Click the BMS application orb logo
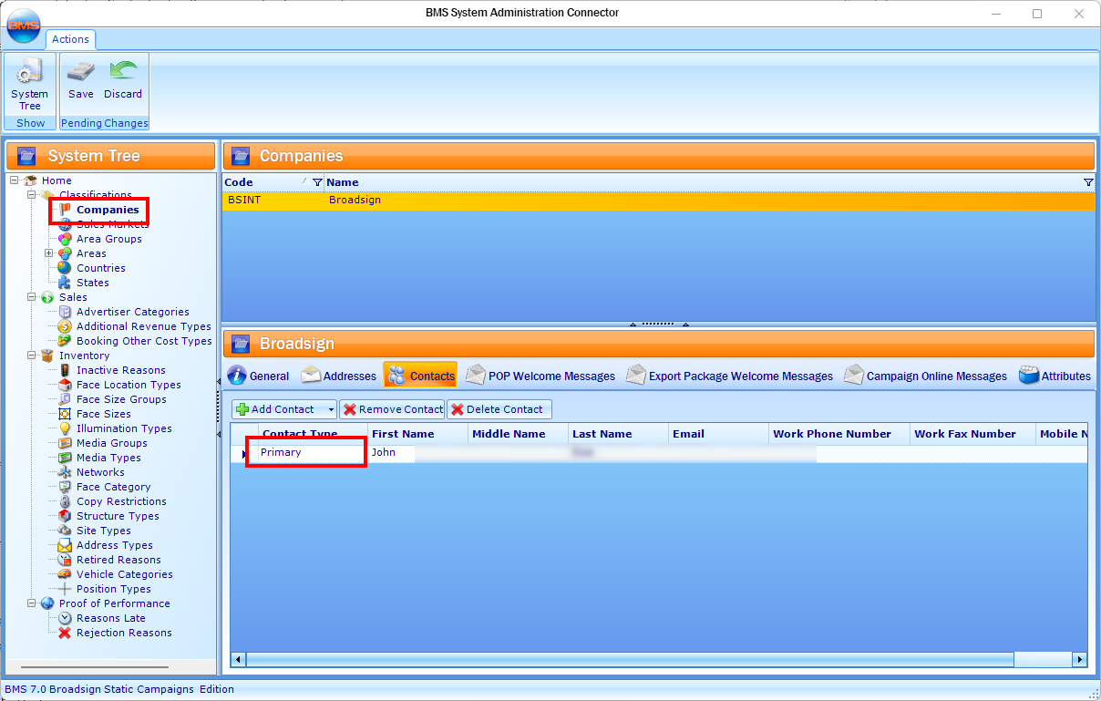The height and width of the screenshot is (701, 1101). point(24,26)
